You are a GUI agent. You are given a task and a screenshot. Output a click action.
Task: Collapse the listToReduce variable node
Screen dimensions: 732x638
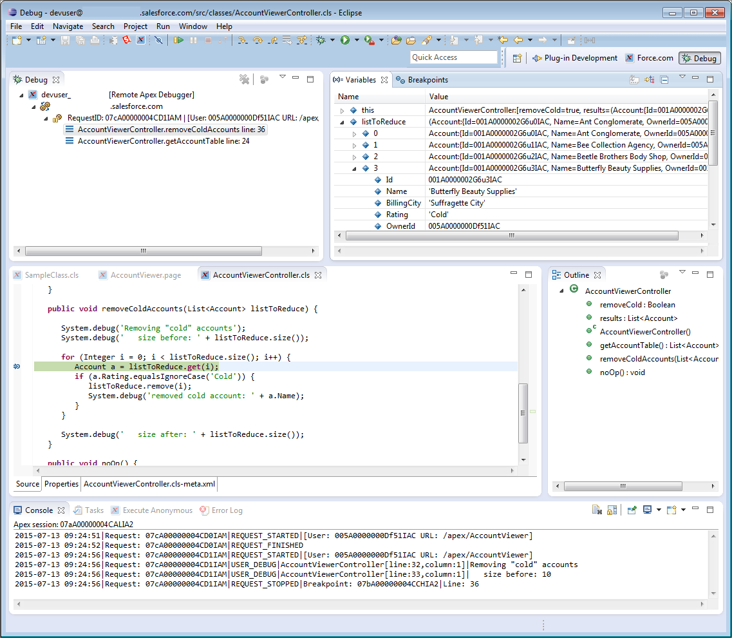pos(343,122)
